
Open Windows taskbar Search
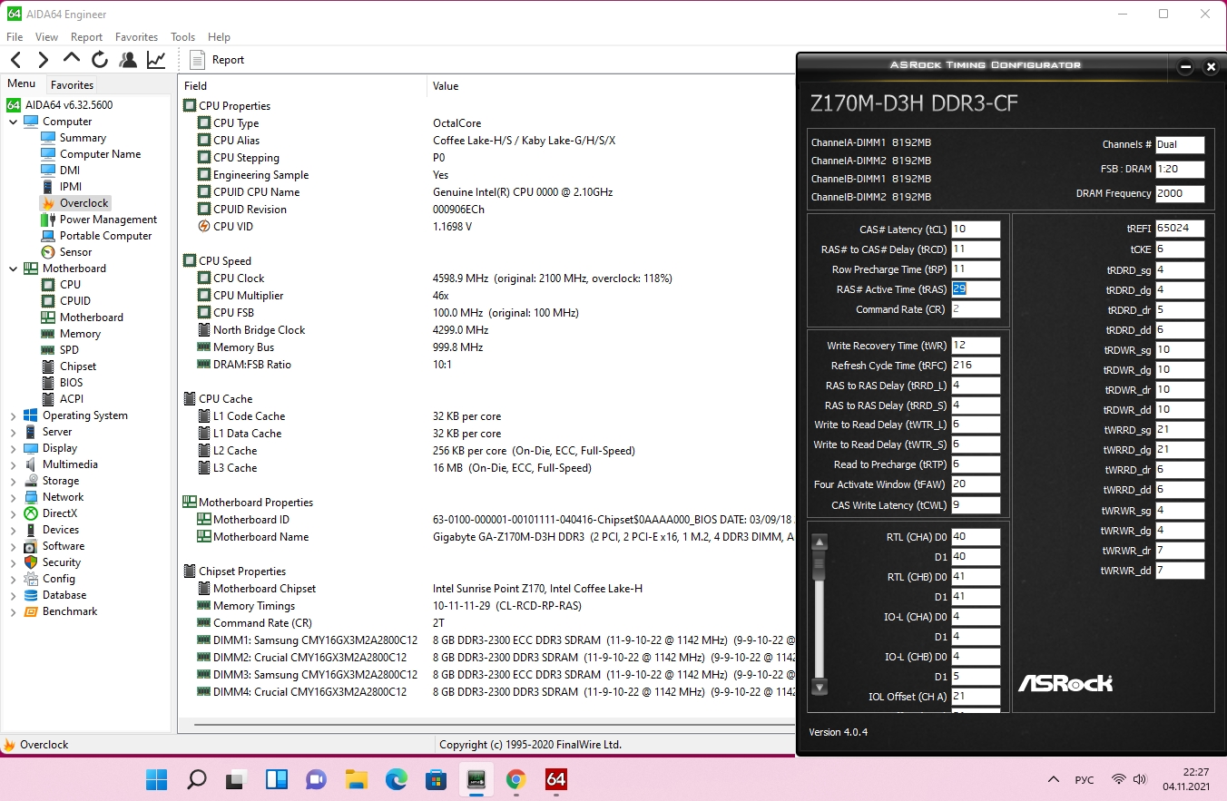(x=196, y=779)
